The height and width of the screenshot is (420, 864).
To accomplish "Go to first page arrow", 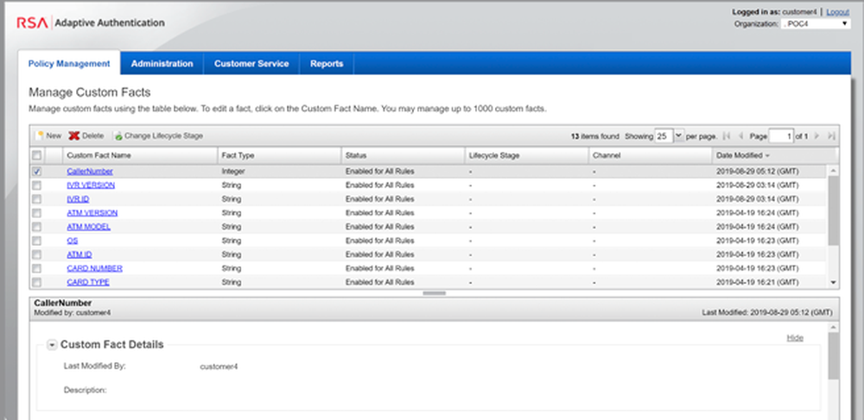I will tap(727, 135).
